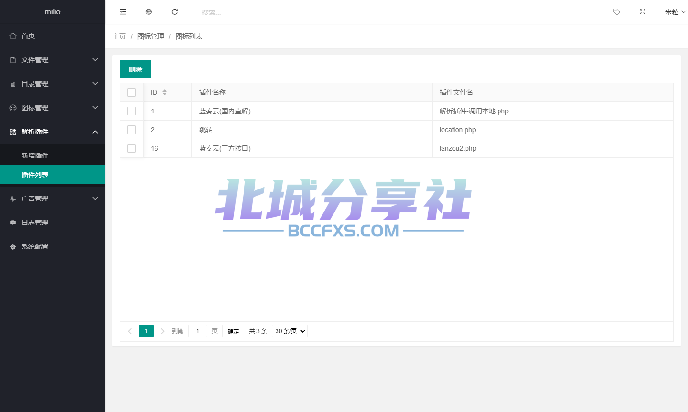Image resolution: width=688 pixels, height=412 pixels.
Task: Open the globe website icon
Action: [x=149, y=12]
